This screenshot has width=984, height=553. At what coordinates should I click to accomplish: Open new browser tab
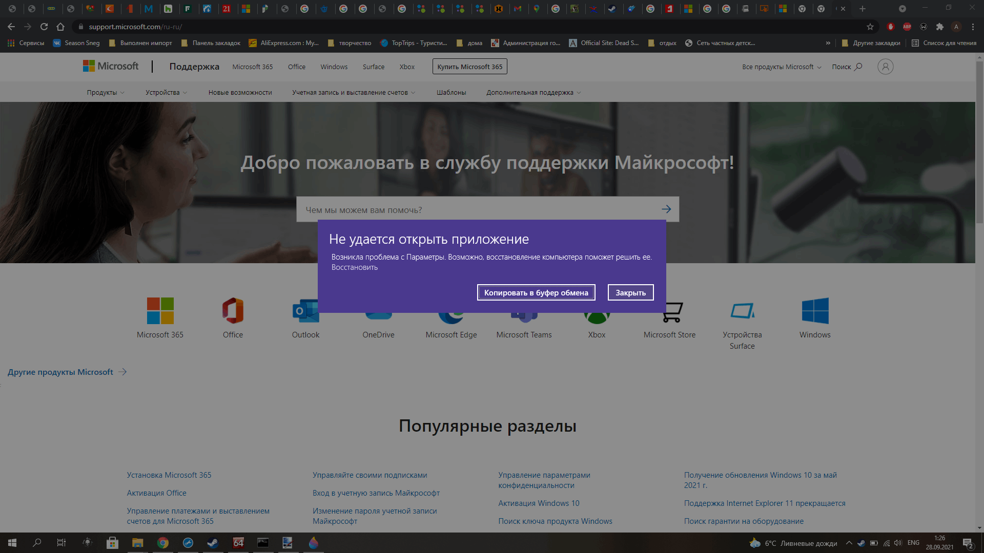click(x=862, y=9)
